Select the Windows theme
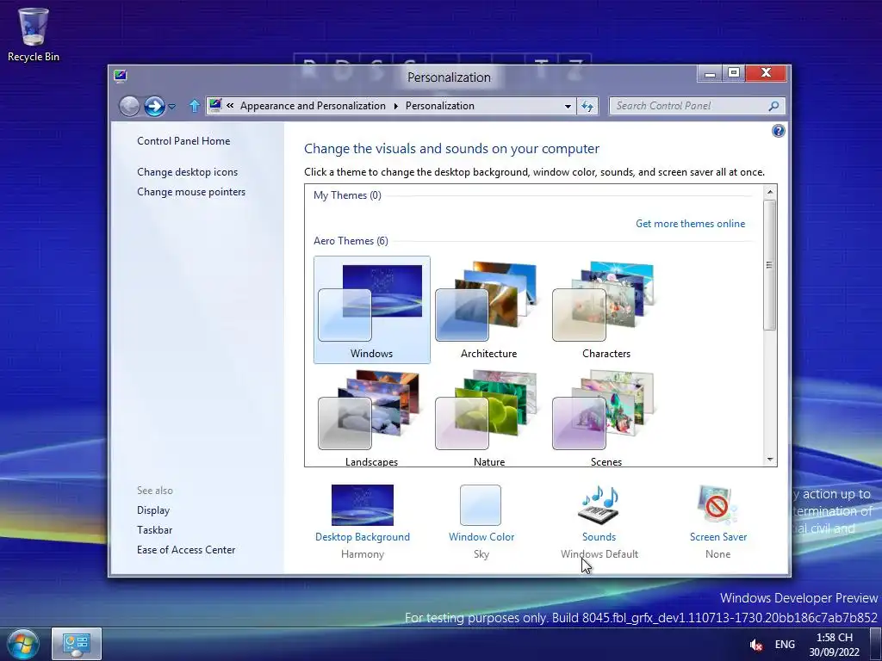This screenshot has height=661, width=882. click(372, 310)
